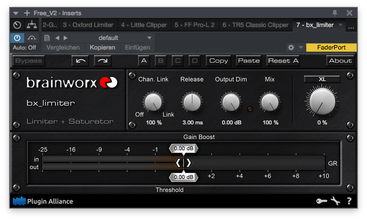Screen dimensions: 367x220
Task: Click the Paste settings button
Action: pos(249,61)
